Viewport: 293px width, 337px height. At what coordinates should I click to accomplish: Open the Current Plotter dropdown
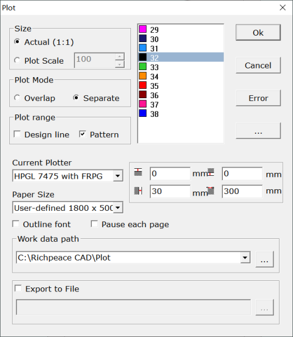coord(118,176)
